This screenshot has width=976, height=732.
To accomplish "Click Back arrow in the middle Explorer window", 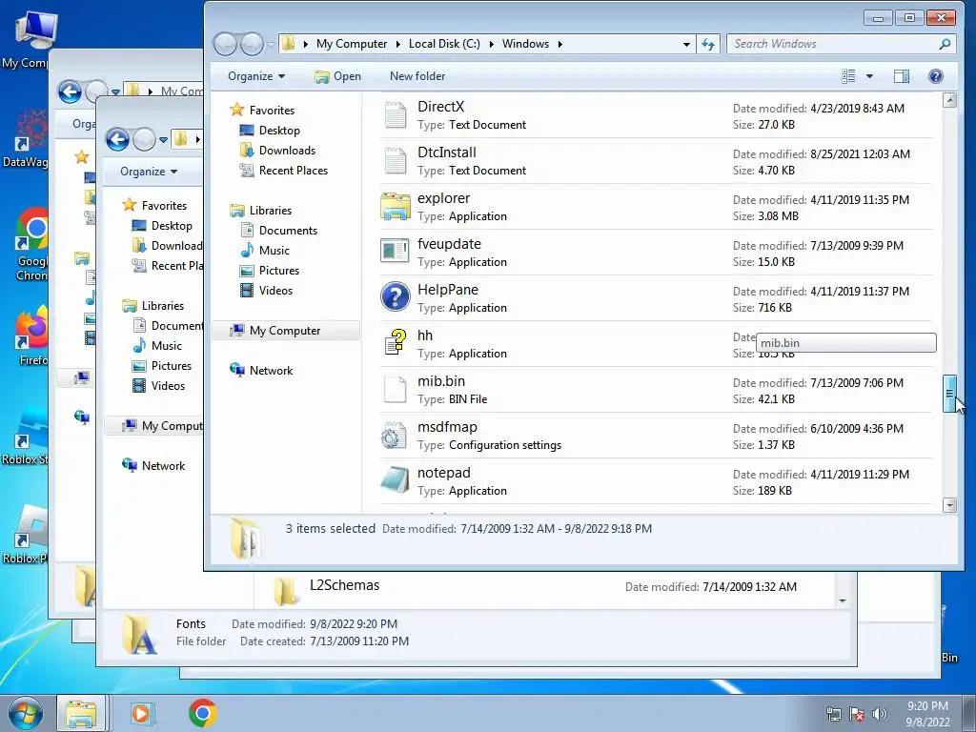I will 117,139.
